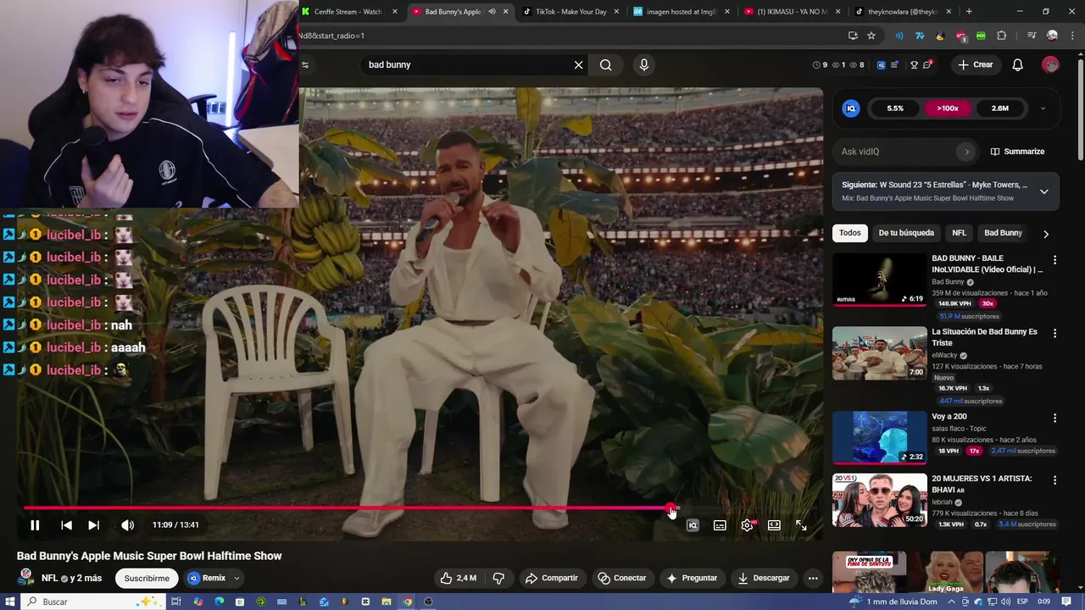Select the De tu búsqueda chip
The height and width of the screenshot is (610, 1085).
click(906, 233)
